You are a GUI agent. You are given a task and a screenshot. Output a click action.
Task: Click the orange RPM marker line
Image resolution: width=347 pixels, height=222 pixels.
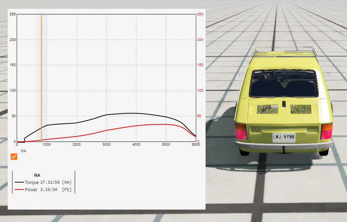tap(41, 78)
